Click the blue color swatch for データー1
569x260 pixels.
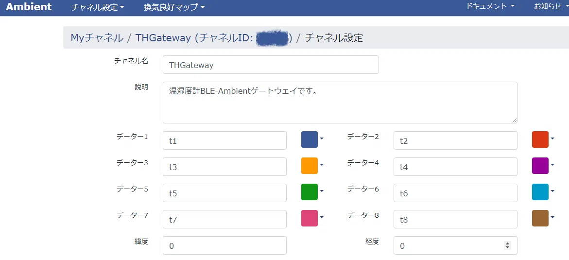click(310, 139)
